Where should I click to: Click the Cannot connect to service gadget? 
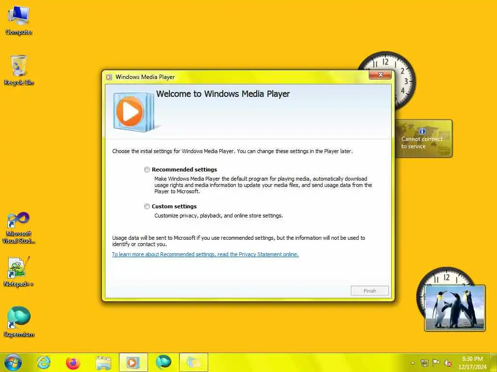pyautogui.click(x=423, y=139)
